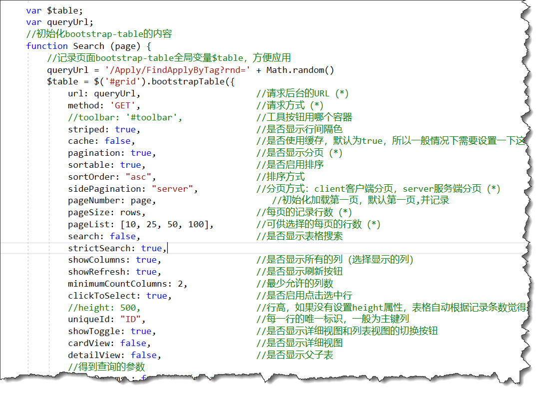Click the 'true' value after striped
The width and height of the screenshot is (543, 394).
tap(125, 129)
